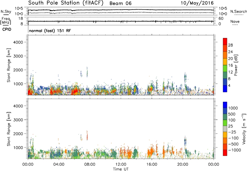Click the Velocity [m s⁻¹] colorbar title
Viewport: 247px width, 171px height.
[x=244, y=129]
